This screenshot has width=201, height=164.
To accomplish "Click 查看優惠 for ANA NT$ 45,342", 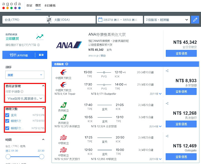I will [x=181, y=53].
